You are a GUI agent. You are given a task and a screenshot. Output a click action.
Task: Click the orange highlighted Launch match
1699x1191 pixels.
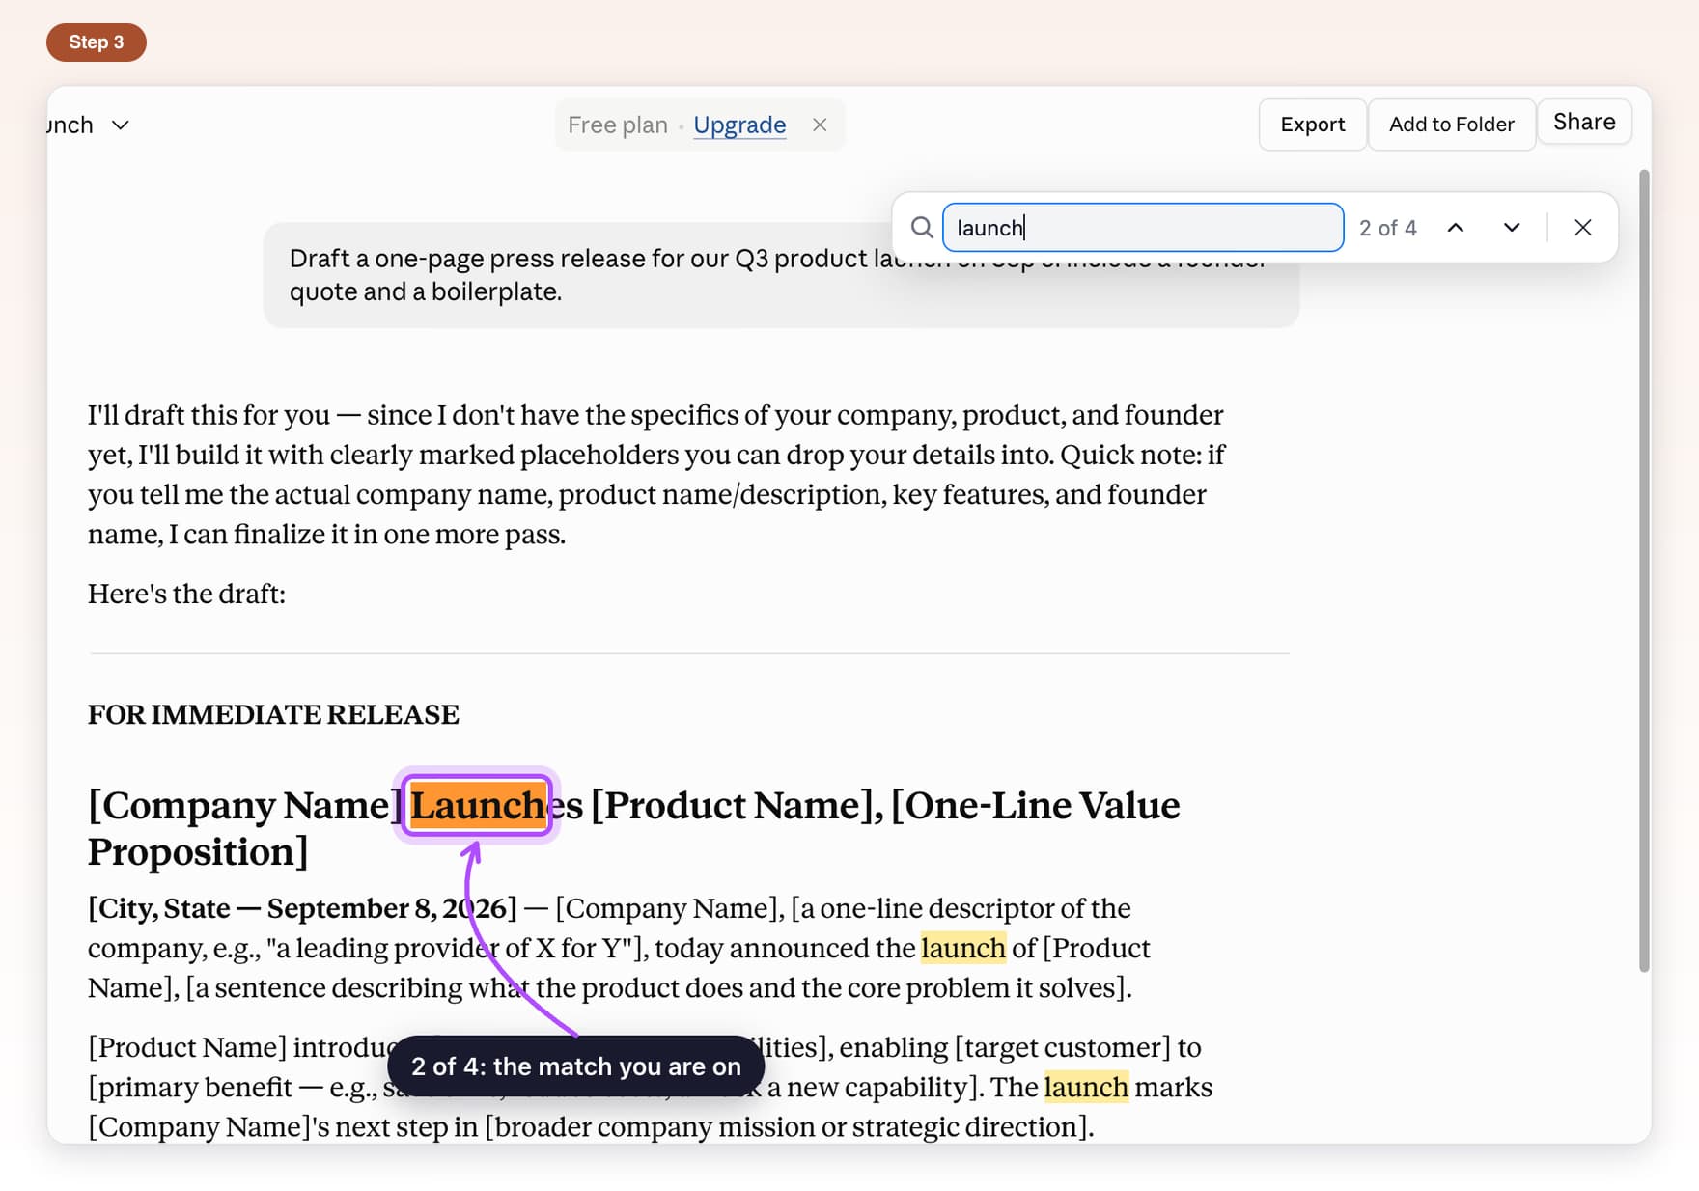tap(478, 805)
